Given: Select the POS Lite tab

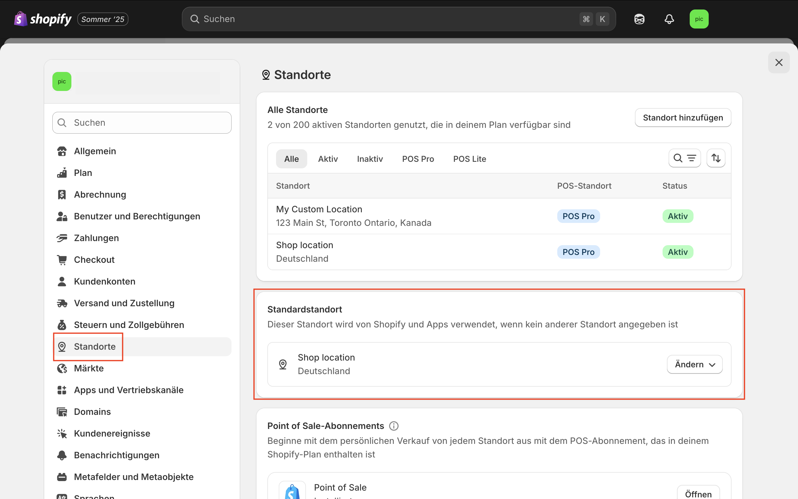Looking at the screenshot, I should coord(469,159).
